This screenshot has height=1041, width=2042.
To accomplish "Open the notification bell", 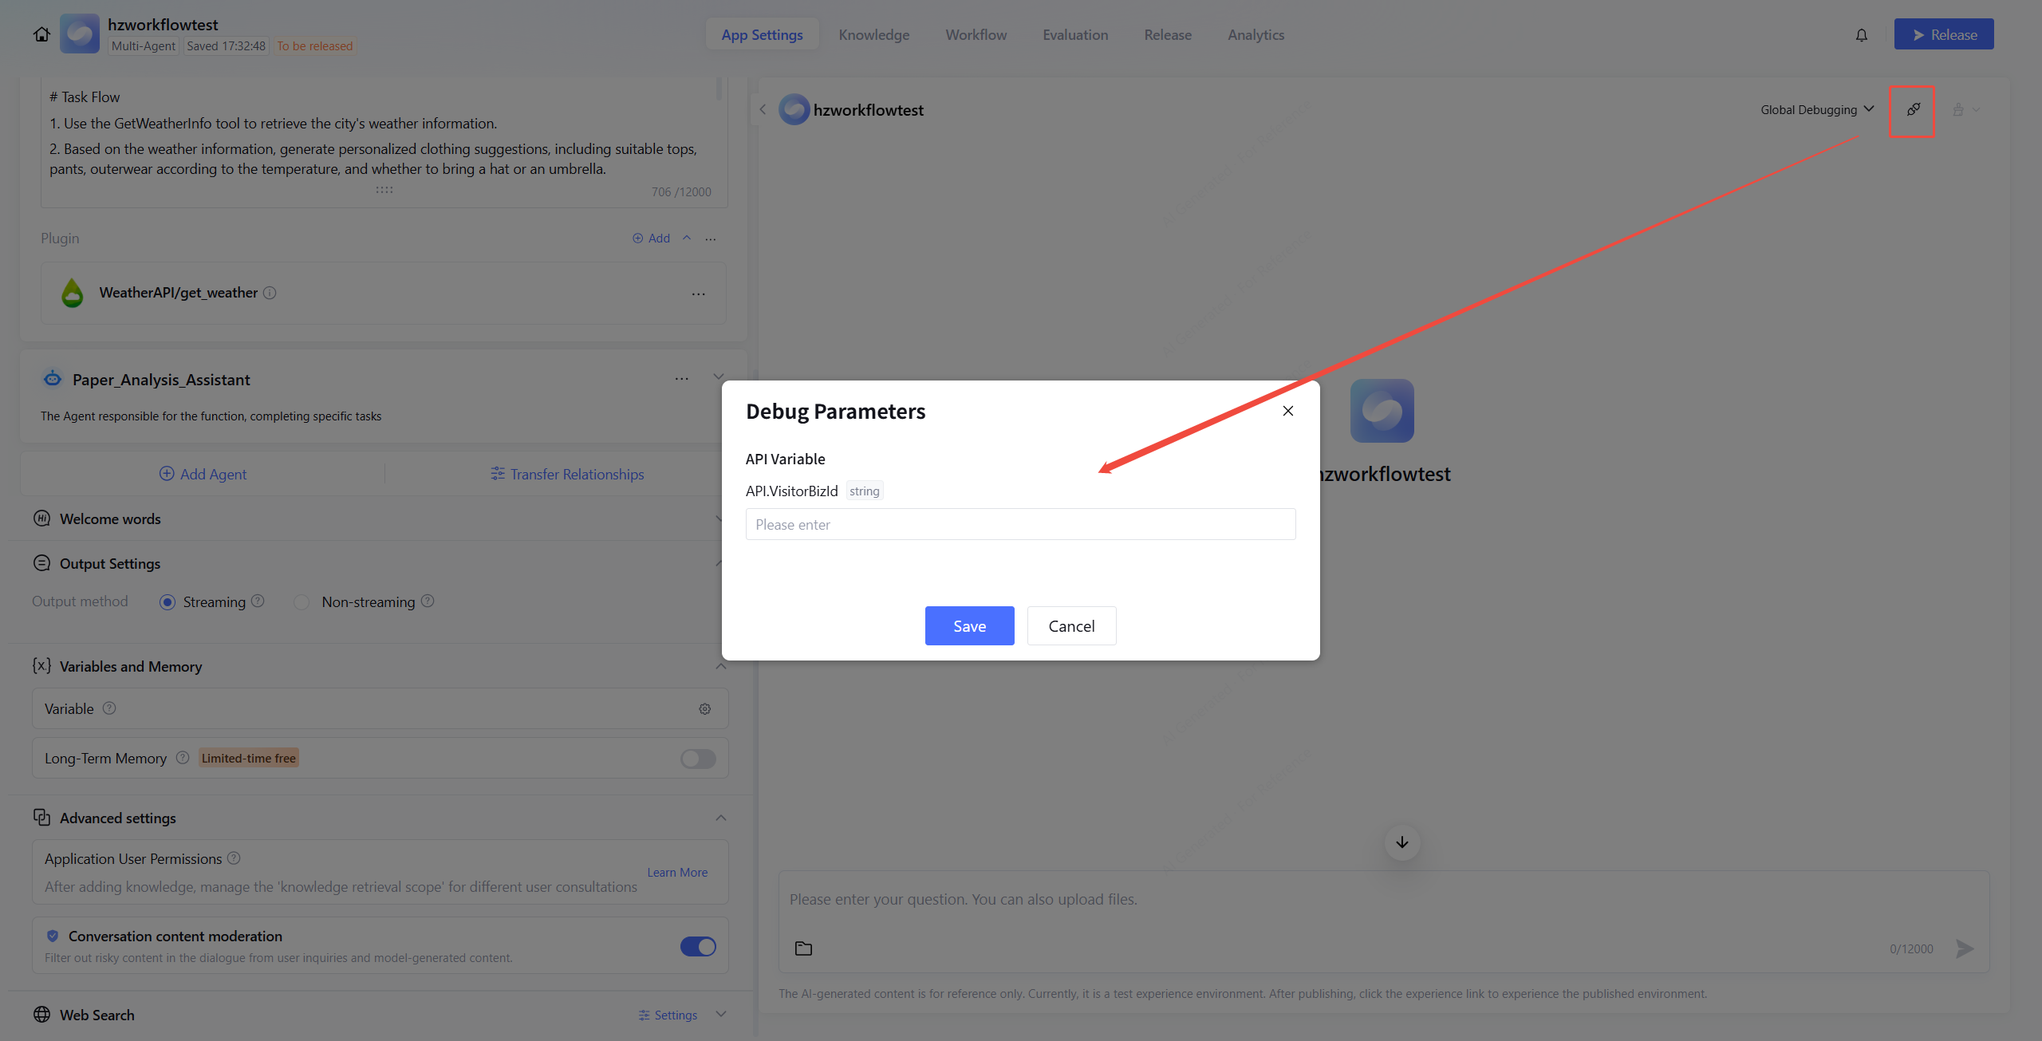I will coord(1861,35).
